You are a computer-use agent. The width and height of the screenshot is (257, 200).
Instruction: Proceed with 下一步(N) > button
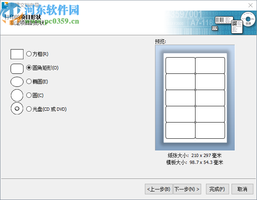point(187,189)
